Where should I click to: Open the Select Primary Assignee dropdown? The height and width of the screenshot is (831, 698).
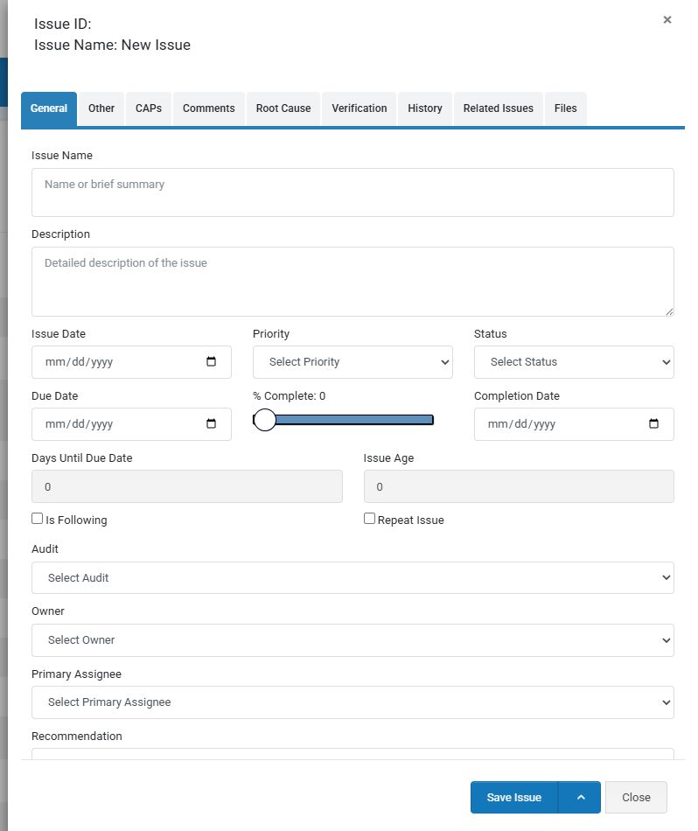click(352, 702)
